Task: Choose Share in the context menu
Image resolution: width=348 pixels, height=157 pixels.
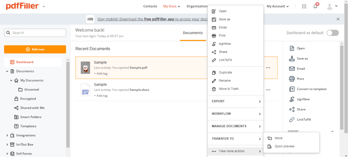Action: coord(236,52)
